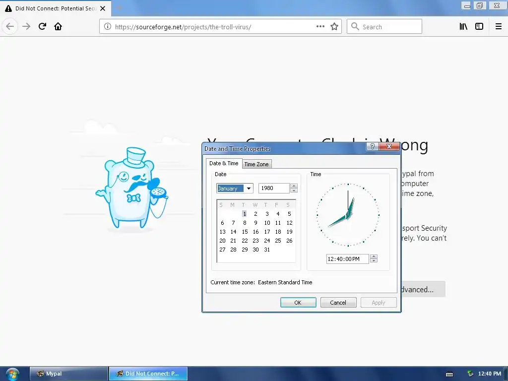This screenshot has width=508, height=381.
Task: Open the hamburger application menu
Action: point(499,27)
